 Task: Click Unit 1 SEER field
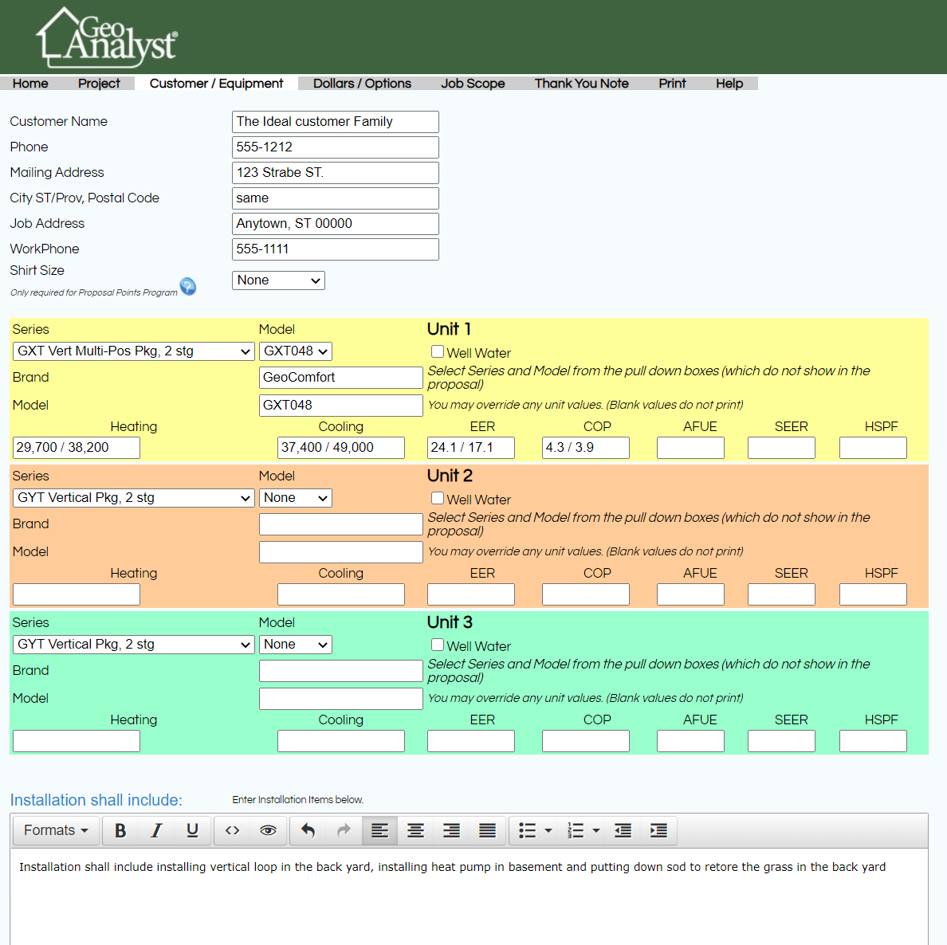pyautogui.click(x=781, y=448)
